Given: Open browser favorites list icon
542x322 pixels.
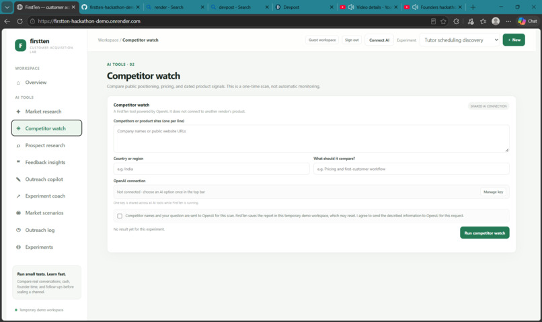Looking at the screenshot, I should point(483,22).
